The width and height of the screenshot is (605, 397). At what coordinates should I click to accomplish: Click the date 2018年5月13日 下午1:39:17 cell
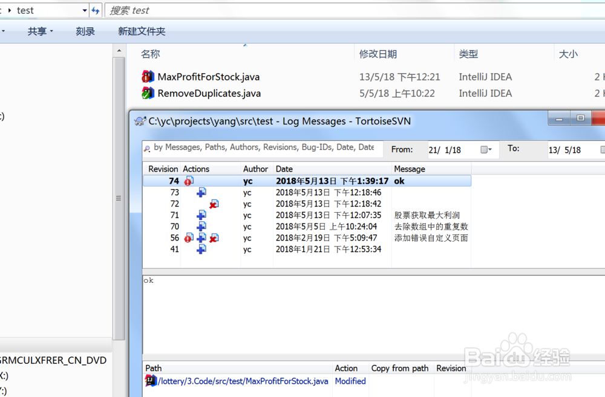tap(332, 181)
